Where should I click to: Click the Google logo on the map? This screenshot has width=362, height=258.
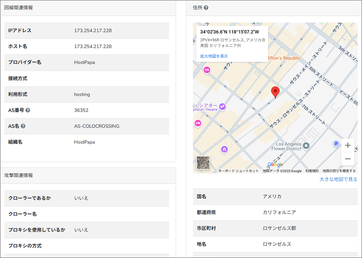pyautogui.click(x=275, y=165)
